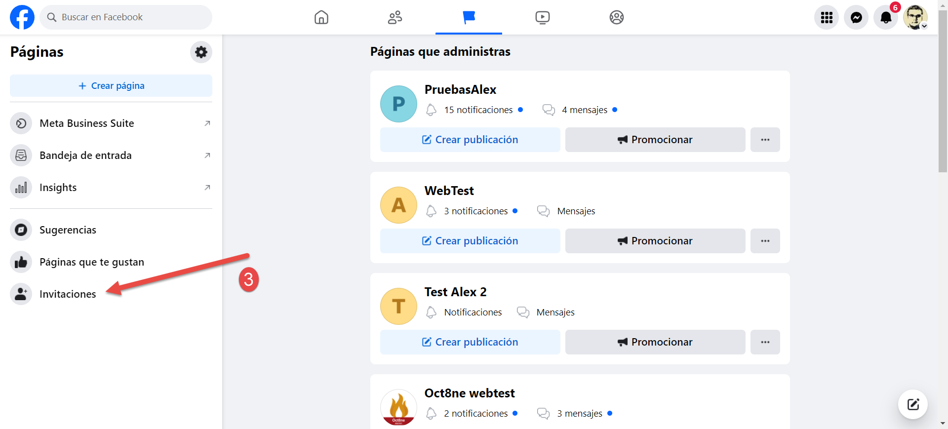
Task: Click Promocionar for the PruebasAlex page
Action: coord(655,140)
